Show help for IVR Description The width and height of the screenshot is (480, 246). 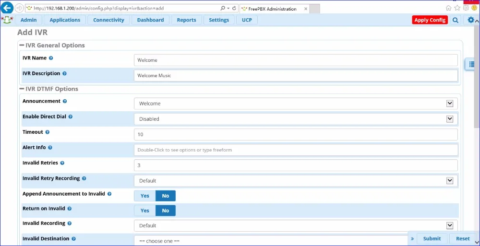tap(64, 73)
